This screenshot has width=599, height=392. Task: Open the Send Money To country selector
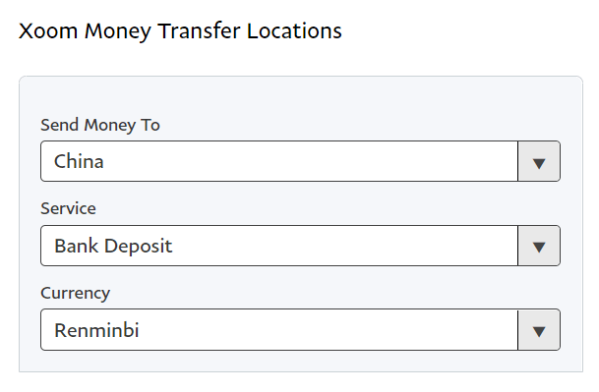300,161
